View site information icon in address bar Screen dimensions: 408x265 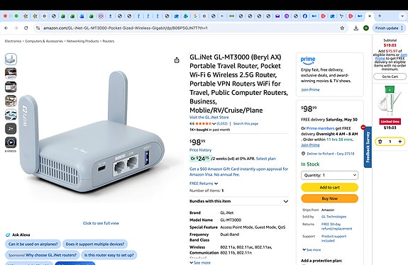[38, 28]
